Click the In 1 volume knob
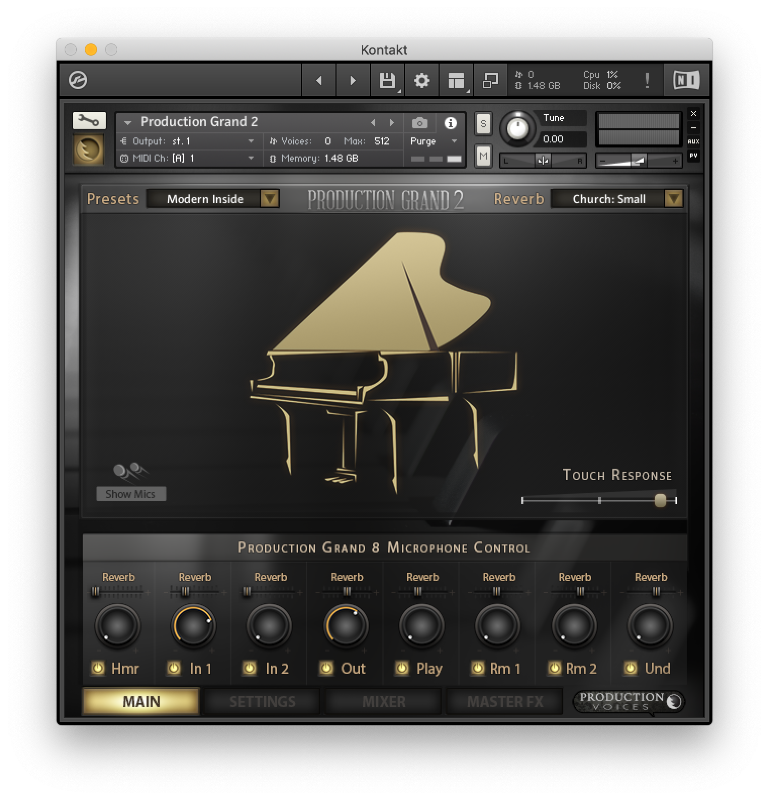The height and width of the screenshot is (800, 769). tap(194, 626)
